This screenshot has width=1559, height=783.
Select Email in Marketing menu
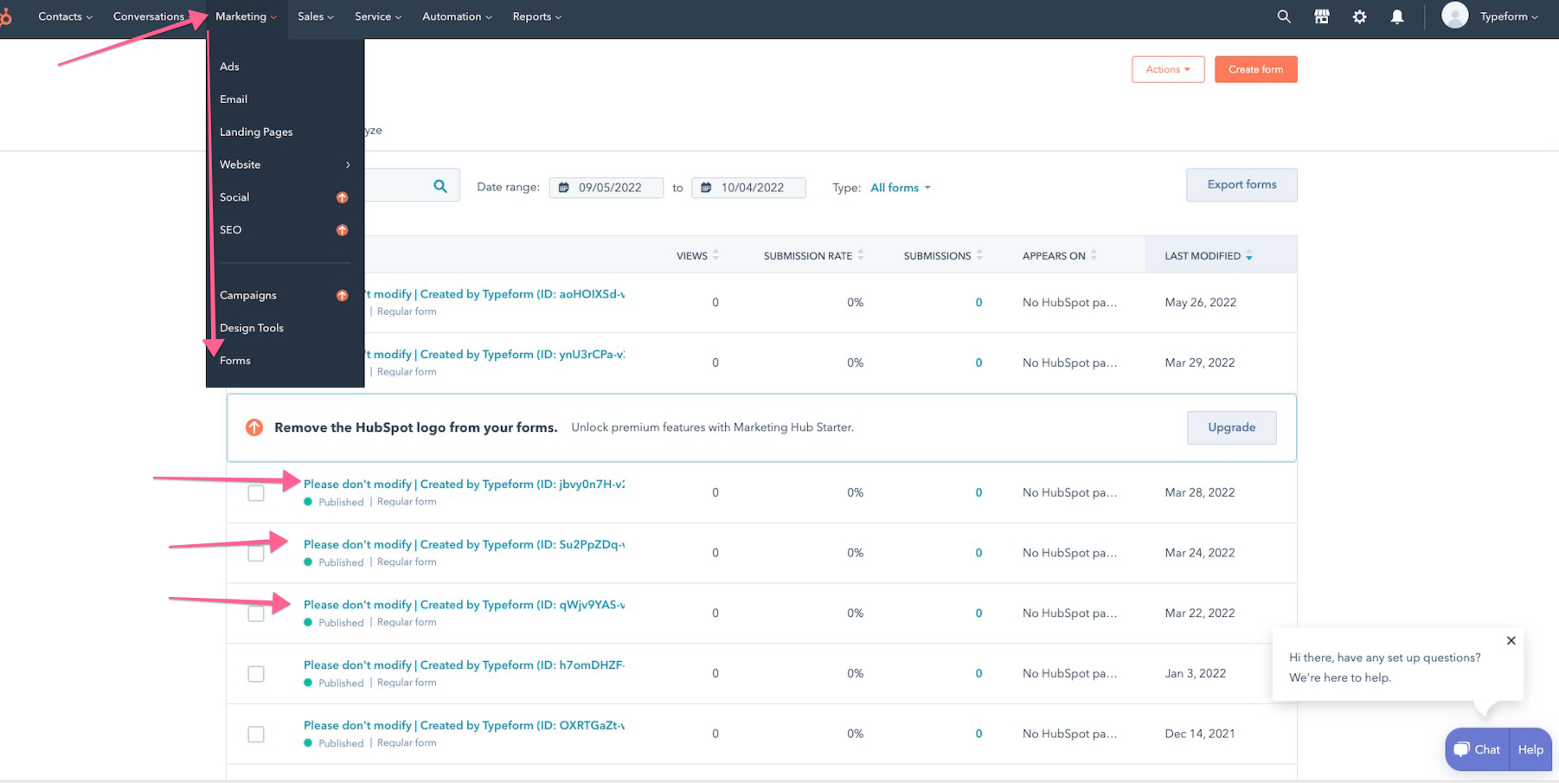234,99
